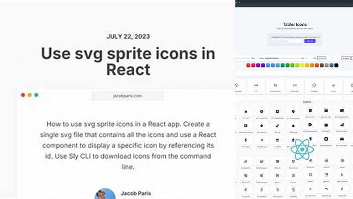Click the title Use svg sprite icons in React
This screenshot has height=199, width=353.
(128, 61)
